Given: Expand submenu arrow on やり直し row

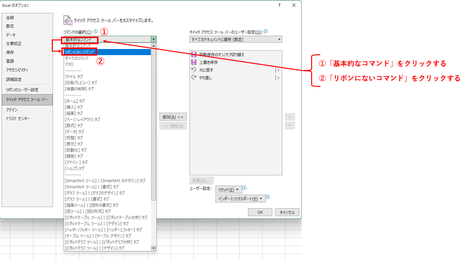Looking at the screenshot, I should [x=277, y=78].
